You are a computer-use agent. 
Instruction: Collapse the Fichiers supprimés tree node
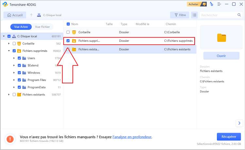[x=9, y=51]
